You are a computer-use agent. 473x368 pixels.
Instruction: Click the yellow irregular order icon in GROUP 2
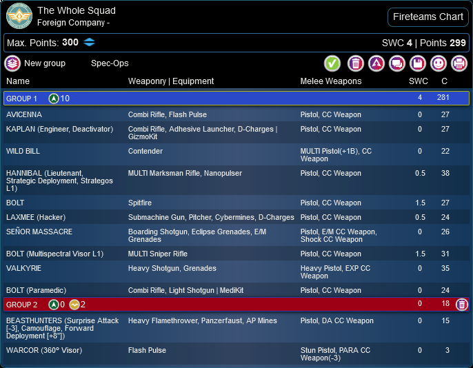click(x=74, y=305)
